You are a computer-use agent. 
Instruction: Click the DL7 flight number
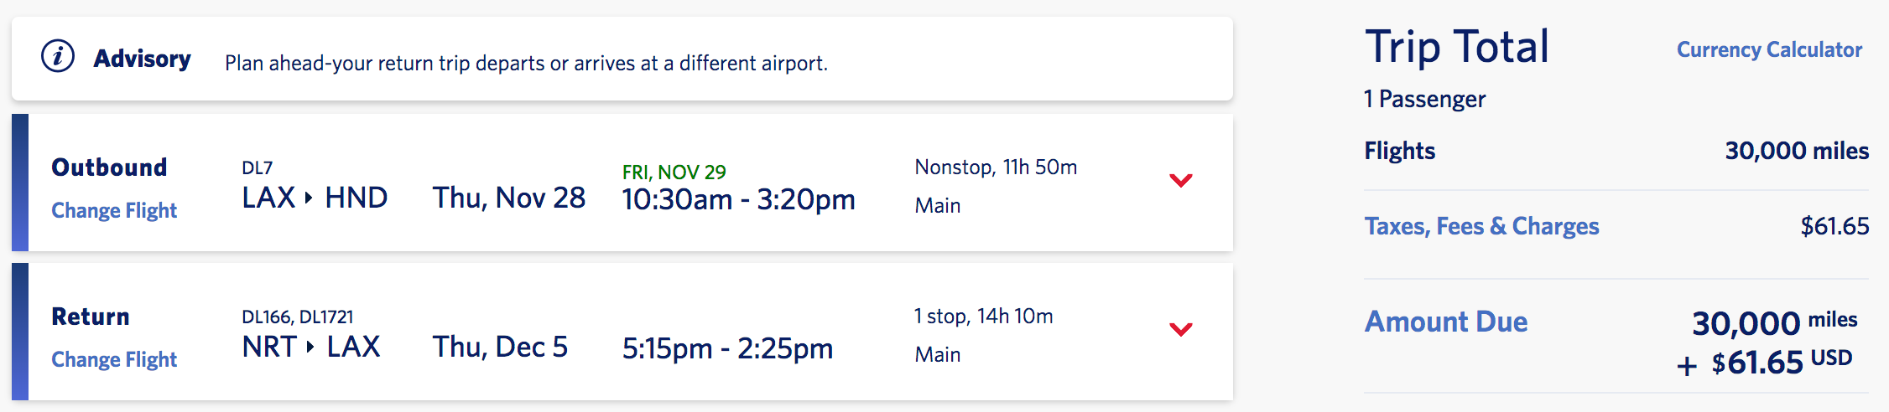257,168
